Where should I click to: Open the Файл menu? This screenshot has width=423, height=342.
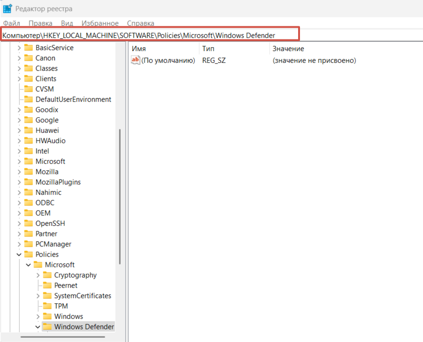click(12, 23)
